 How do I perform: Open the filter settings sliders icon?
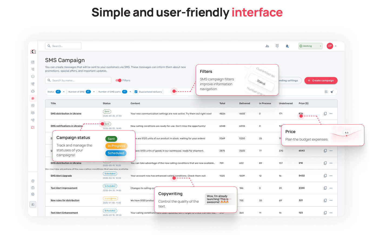[326, 92]
